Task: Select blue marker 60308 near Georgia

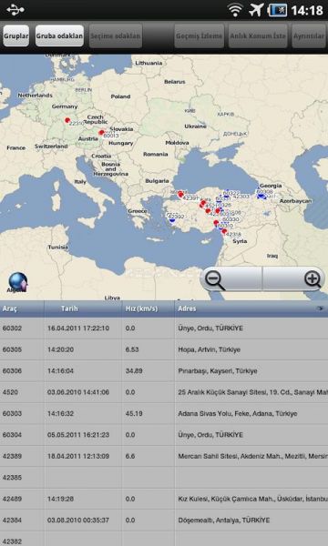Action: (x=261, y=197)
